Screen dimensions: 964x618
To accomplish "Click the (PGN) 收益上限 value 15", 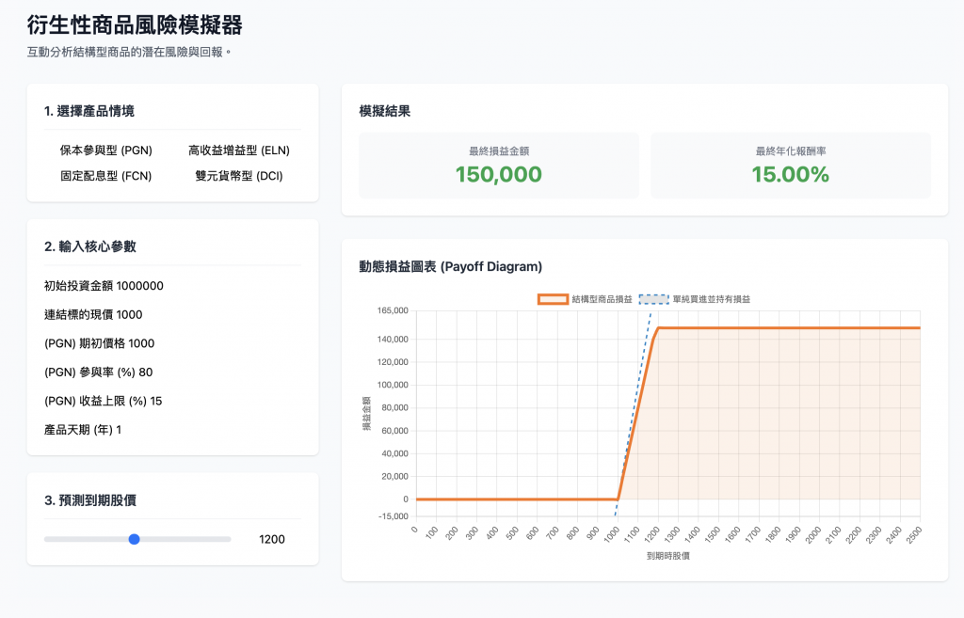I will point(156,401).
